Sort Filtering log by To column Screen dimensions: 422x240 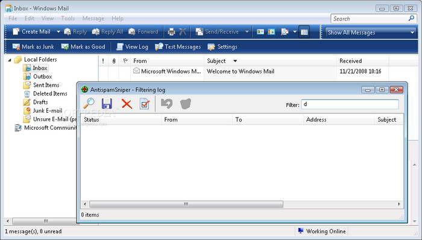(x=268, y=119)
